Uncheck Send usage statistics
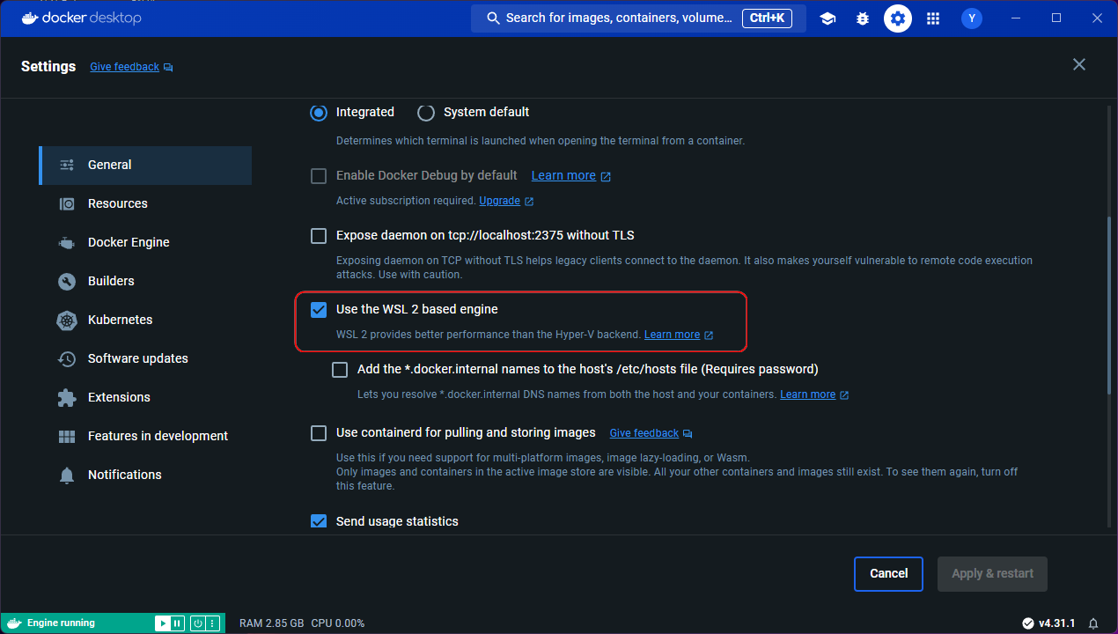The image size is (1118, 634). coord(319,521)
